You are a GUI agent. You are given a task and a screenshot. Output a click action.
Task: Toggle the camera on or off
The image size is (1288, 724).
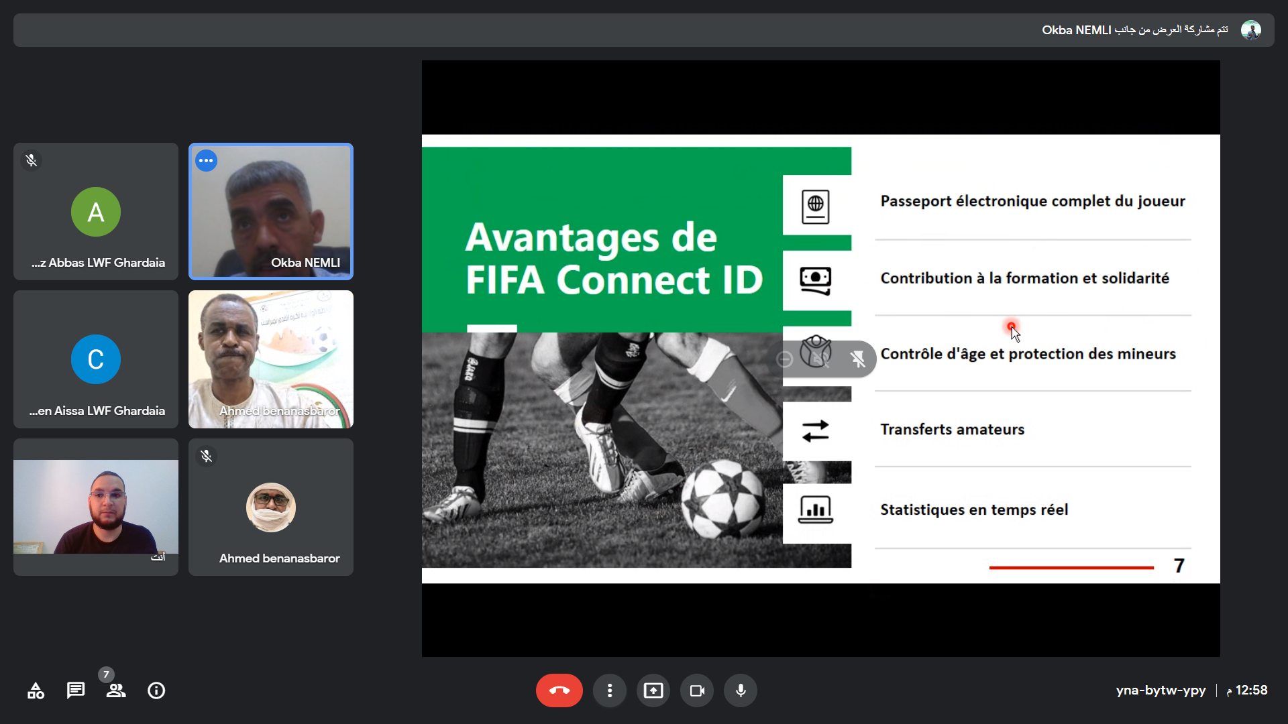(697, 690)
